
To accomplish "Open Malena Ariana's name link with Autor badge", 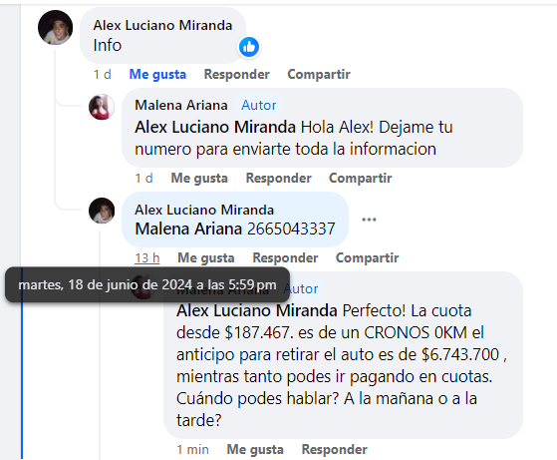I will coord(181,105).
